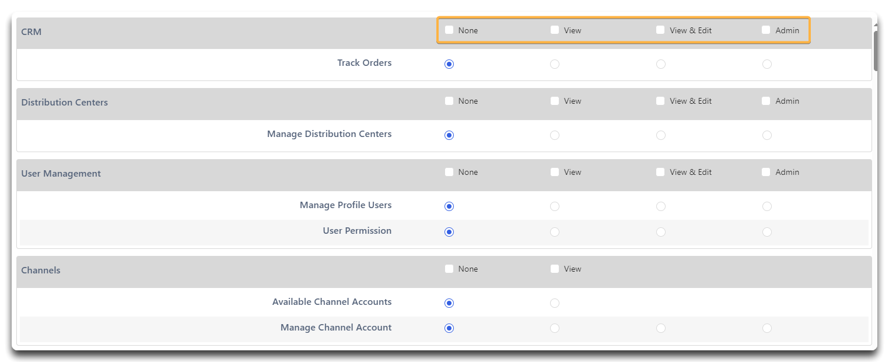This screenshot has width=889, height=362.
Task: Click the User Permission label
Action: tap(358, 231)
